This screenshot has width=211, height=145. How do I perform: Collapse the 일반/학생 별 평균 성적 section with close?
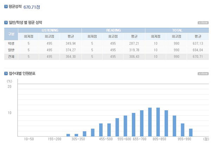tap(203, 23)
